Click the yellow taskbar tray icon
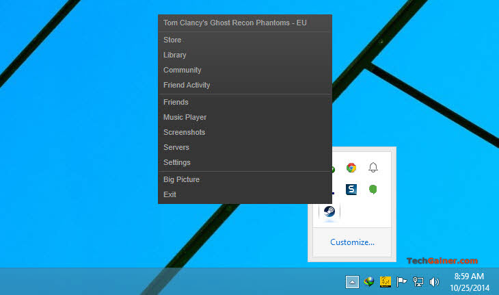The height and width of the screenshot is (295, 499). pyautogui.click(x=386, y=281)
